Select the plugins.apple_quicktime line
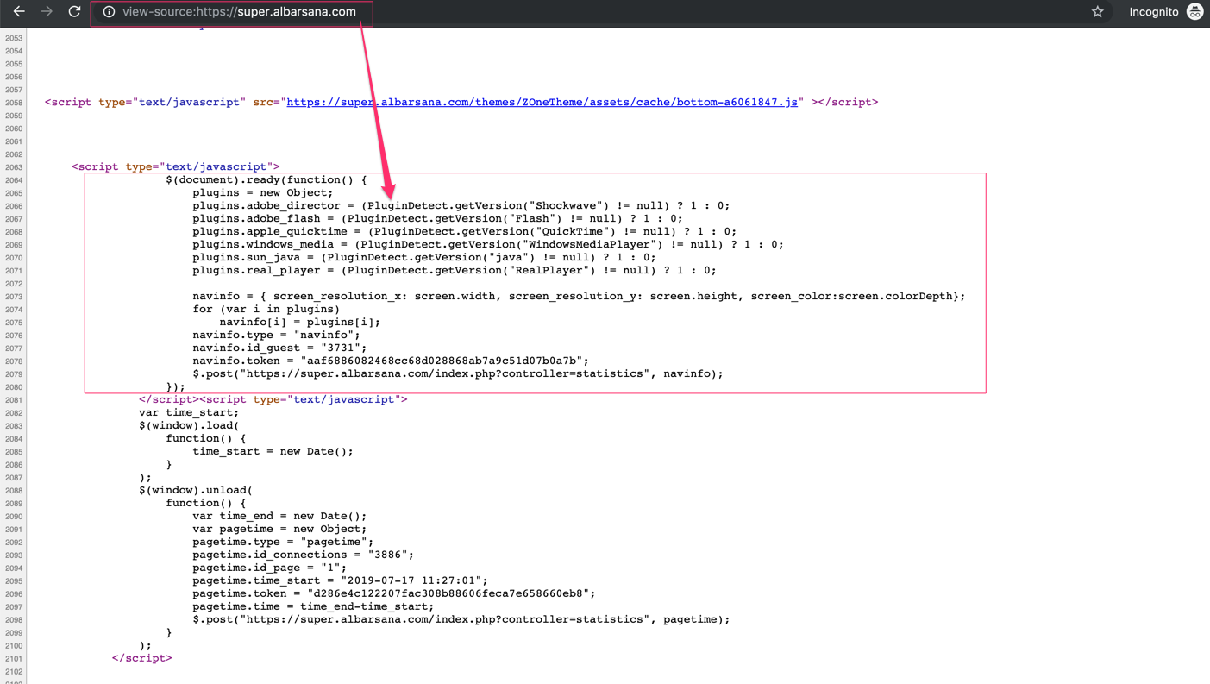Viewport: 1210px width, 684px height. [464, 231]
